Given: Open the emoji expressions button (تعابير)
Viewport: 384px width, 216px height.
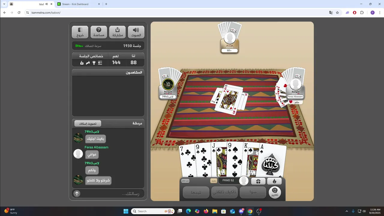Looking at the screenshot, I should point(275,192).
